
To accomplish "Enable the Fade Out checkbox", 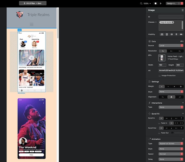I will click(159, 133).
